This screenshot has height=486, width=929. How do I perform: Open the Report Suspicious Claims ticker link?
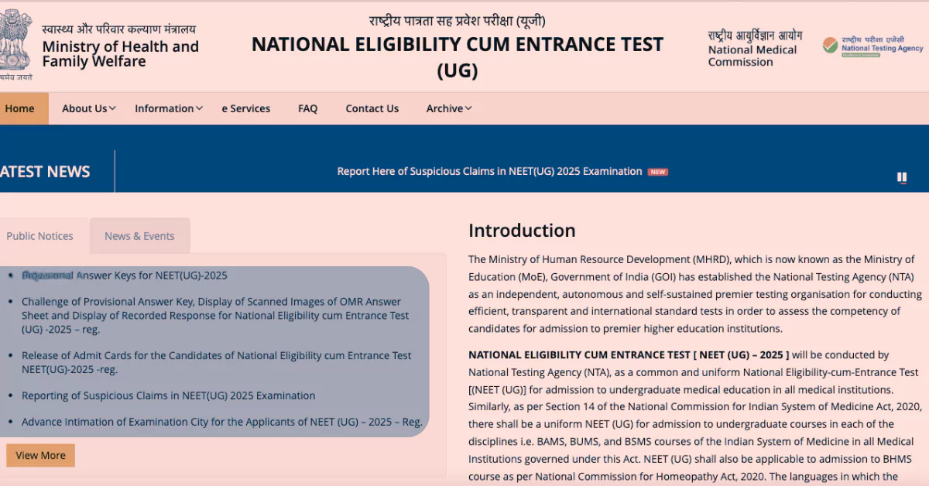click(489, 172)
